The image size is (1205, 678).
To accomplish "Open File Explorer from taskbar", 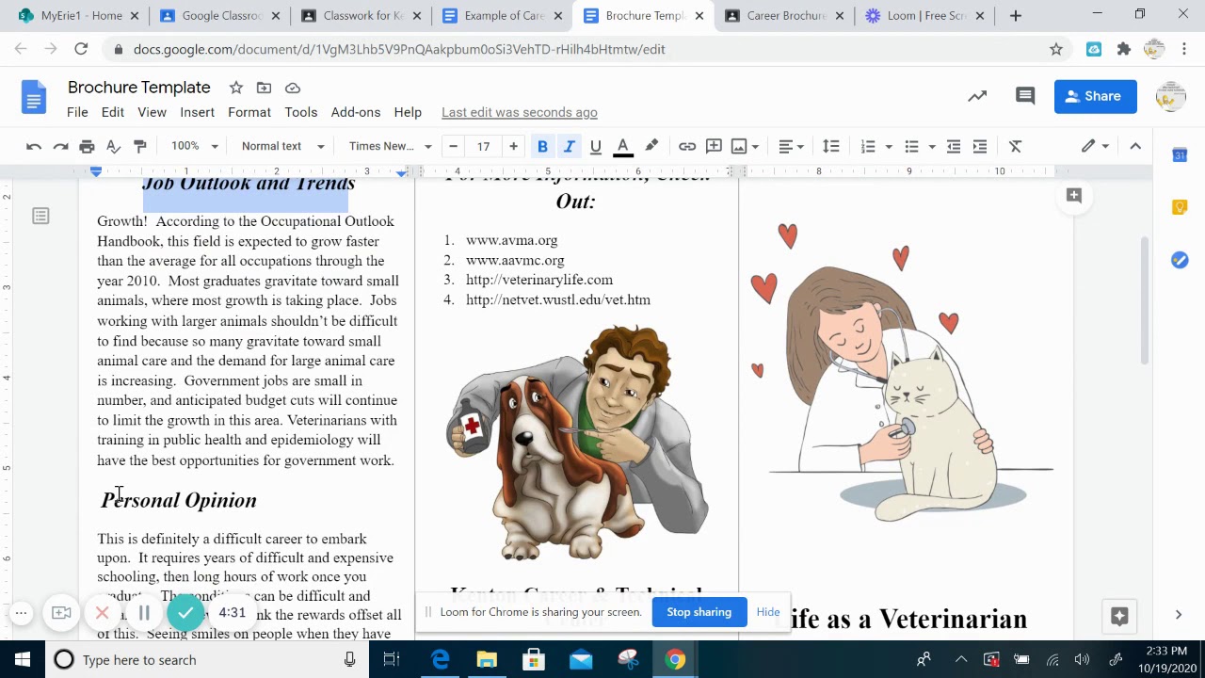I will click(x=487, y=660).
